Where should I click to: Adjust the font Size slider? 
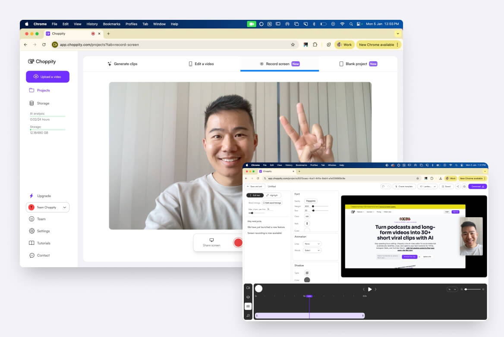[x=320, y=211]
